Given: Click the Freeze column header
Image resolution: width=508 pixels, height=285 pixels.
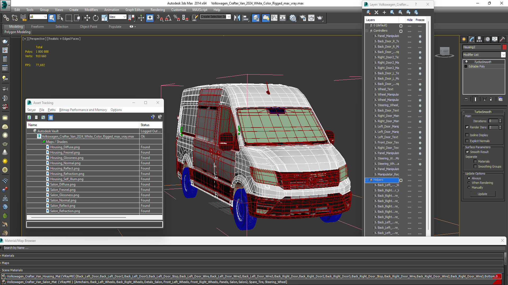Looking at the screenshot, I should click(x=420, y=20).
